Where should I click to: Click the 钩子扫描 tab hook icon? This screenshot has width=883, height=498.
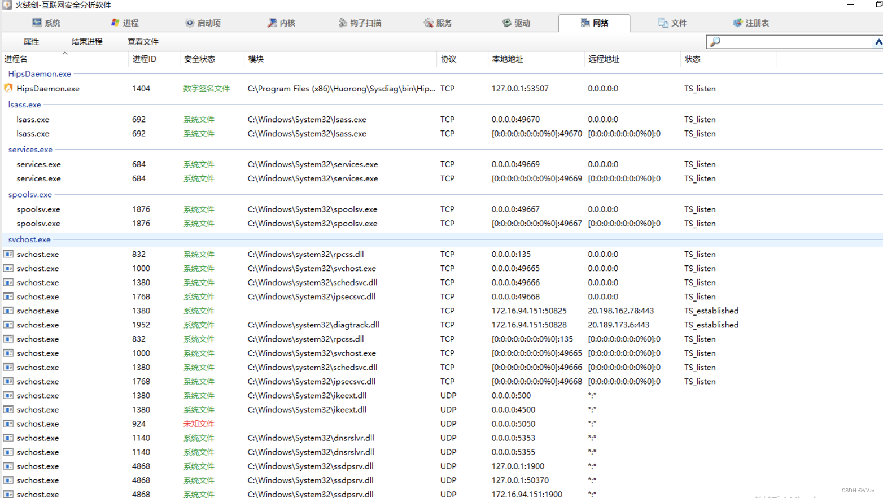click(x=343, y=23)
